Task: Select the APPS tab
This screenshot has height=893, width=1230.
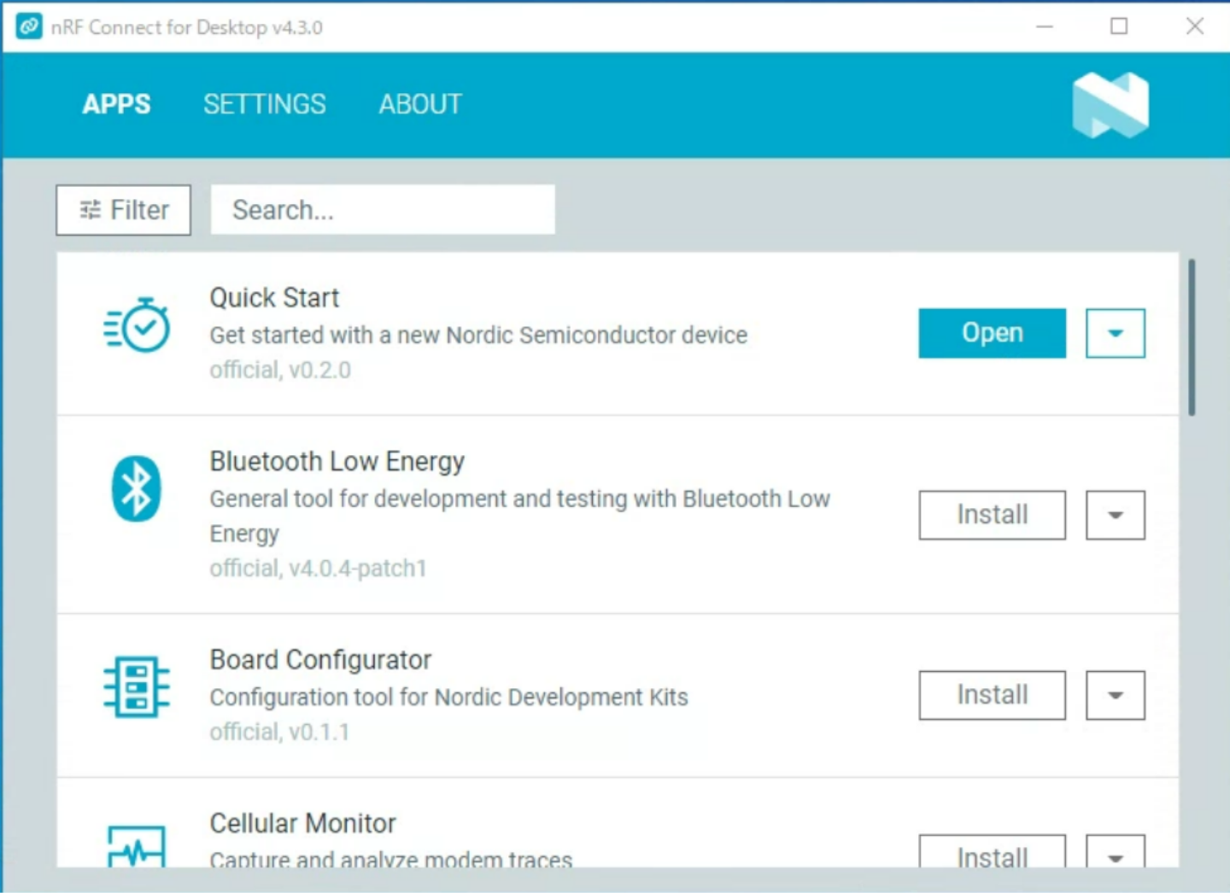Action: [116, 104]
